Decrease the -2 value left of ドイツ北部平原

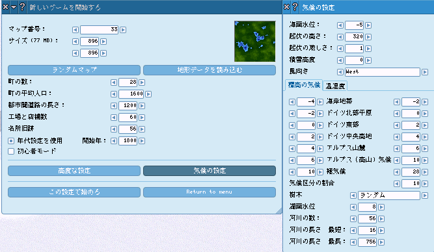point(292,114)
